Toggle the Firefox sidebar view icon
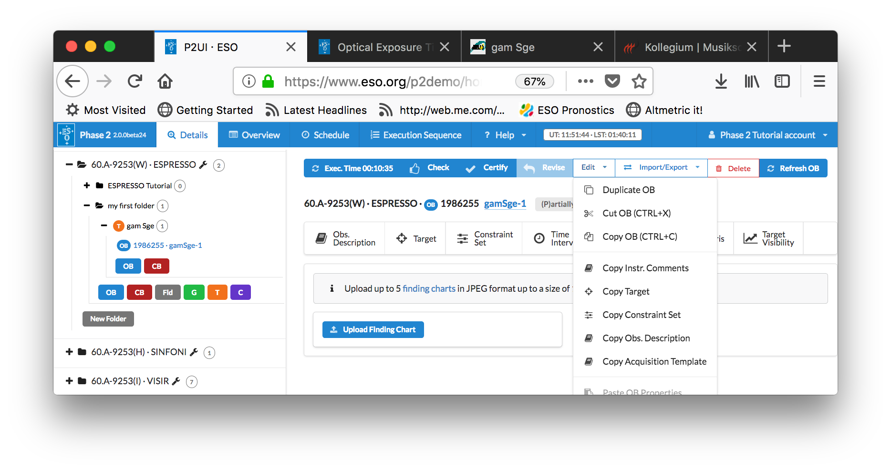Screen dimensions: 891x471 [x=782, y=82]
